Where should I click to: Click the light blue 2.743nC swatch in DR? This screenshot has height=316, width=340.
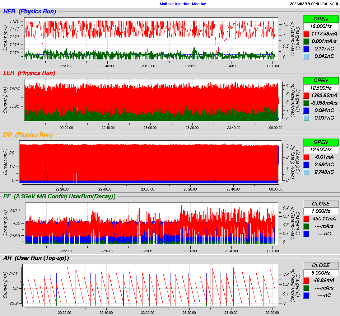pos(306,172)
